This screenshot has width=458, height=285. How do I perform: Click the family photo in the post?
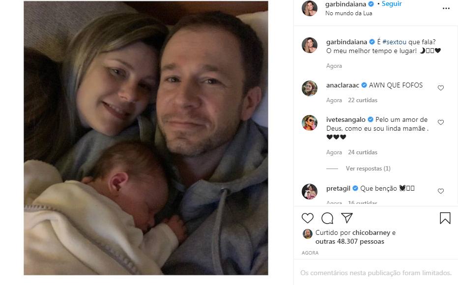pos(146,138)
